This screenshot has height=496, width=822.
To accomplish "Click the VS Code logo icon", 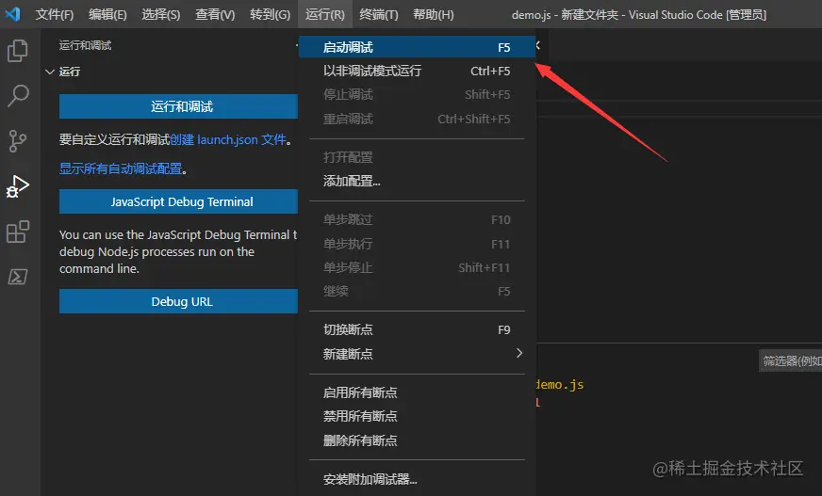I will 12,14.
